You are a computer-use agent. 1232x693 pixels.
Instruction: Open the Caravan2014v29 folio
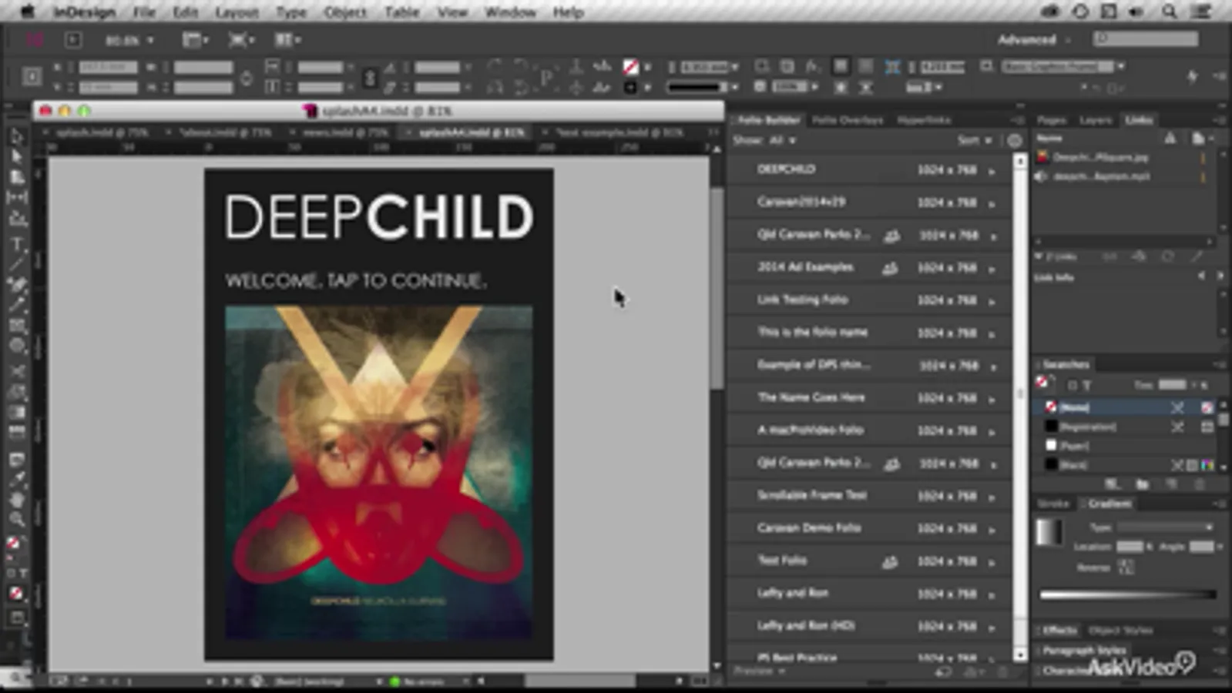[x=869, y=203]
